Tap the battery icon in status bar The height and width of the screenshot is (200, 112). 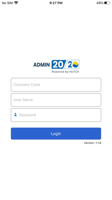[x=107, y=3]
